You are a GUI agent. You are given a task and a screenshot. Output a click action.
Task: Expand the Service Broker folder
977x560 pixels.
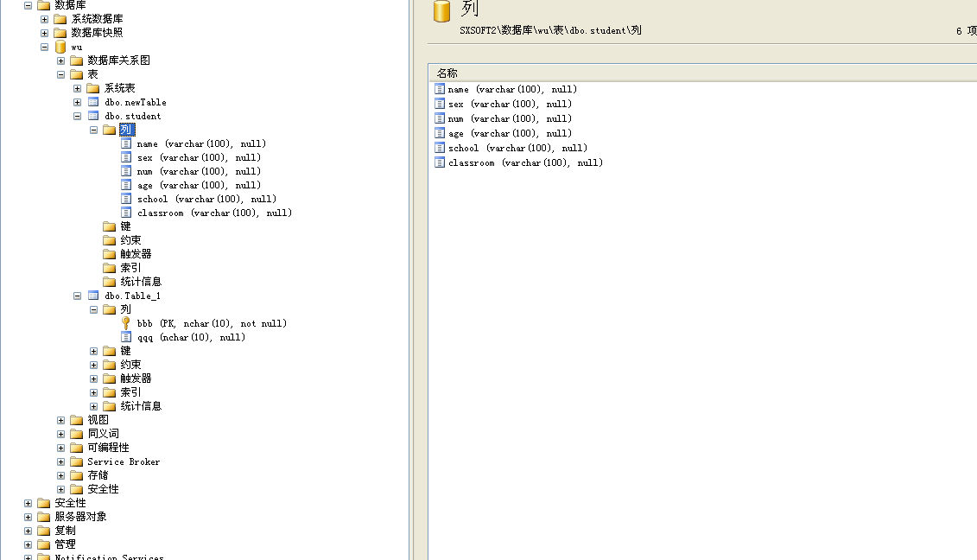pos(60,462)
